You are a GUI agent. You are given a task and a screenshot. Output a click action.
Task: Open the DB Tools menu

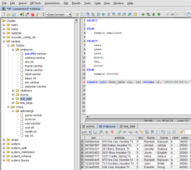click(x=36, y=3)
